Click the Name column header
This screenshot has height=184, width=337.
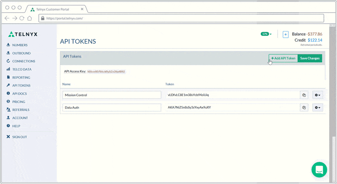(x=66, y=84)
